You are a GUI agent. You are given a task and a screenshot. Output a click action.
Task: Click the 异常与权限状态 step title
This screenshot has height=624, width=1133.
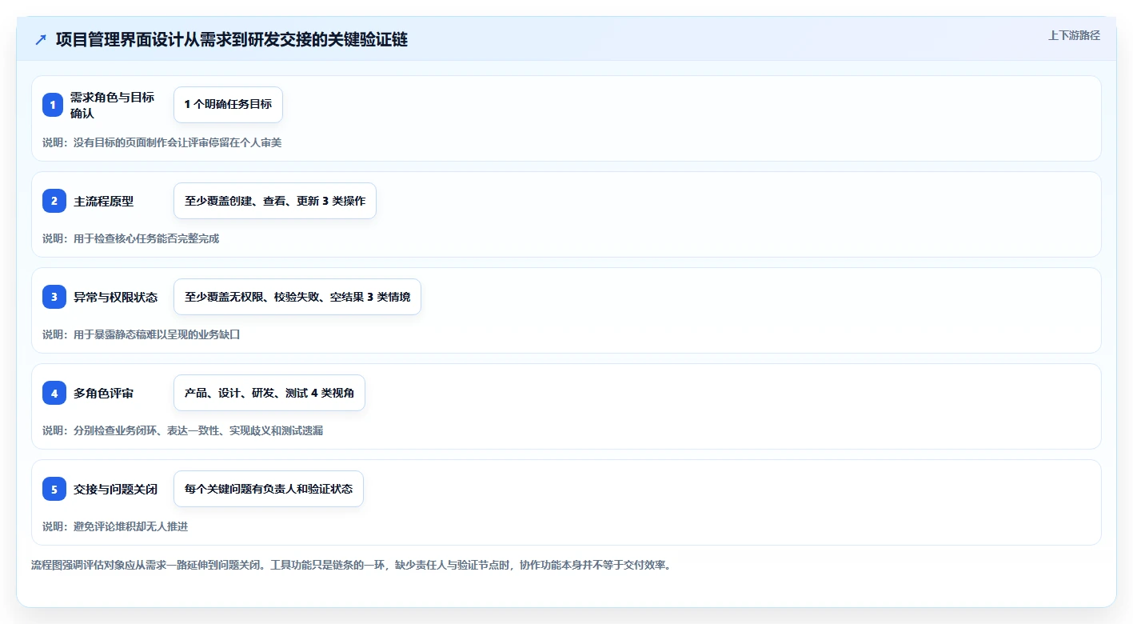click(x=116, y=298)
